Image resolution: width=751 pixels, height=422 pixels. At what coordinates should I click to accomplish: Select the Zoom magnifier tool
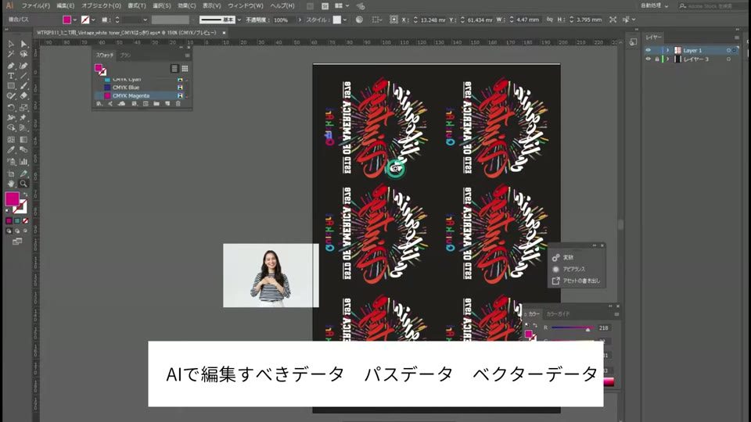click(23, 184)
